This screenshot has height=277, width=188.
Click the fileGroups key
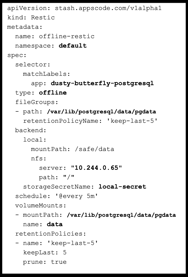pyautogui.click(x=37, y=102)
